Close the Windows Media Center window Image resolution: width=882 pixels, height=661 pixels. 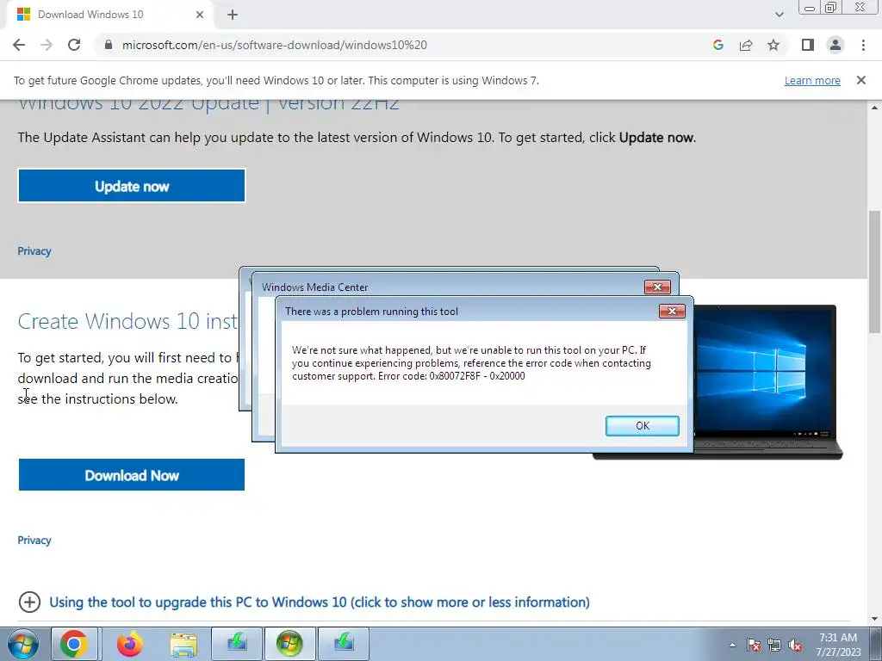657,287
